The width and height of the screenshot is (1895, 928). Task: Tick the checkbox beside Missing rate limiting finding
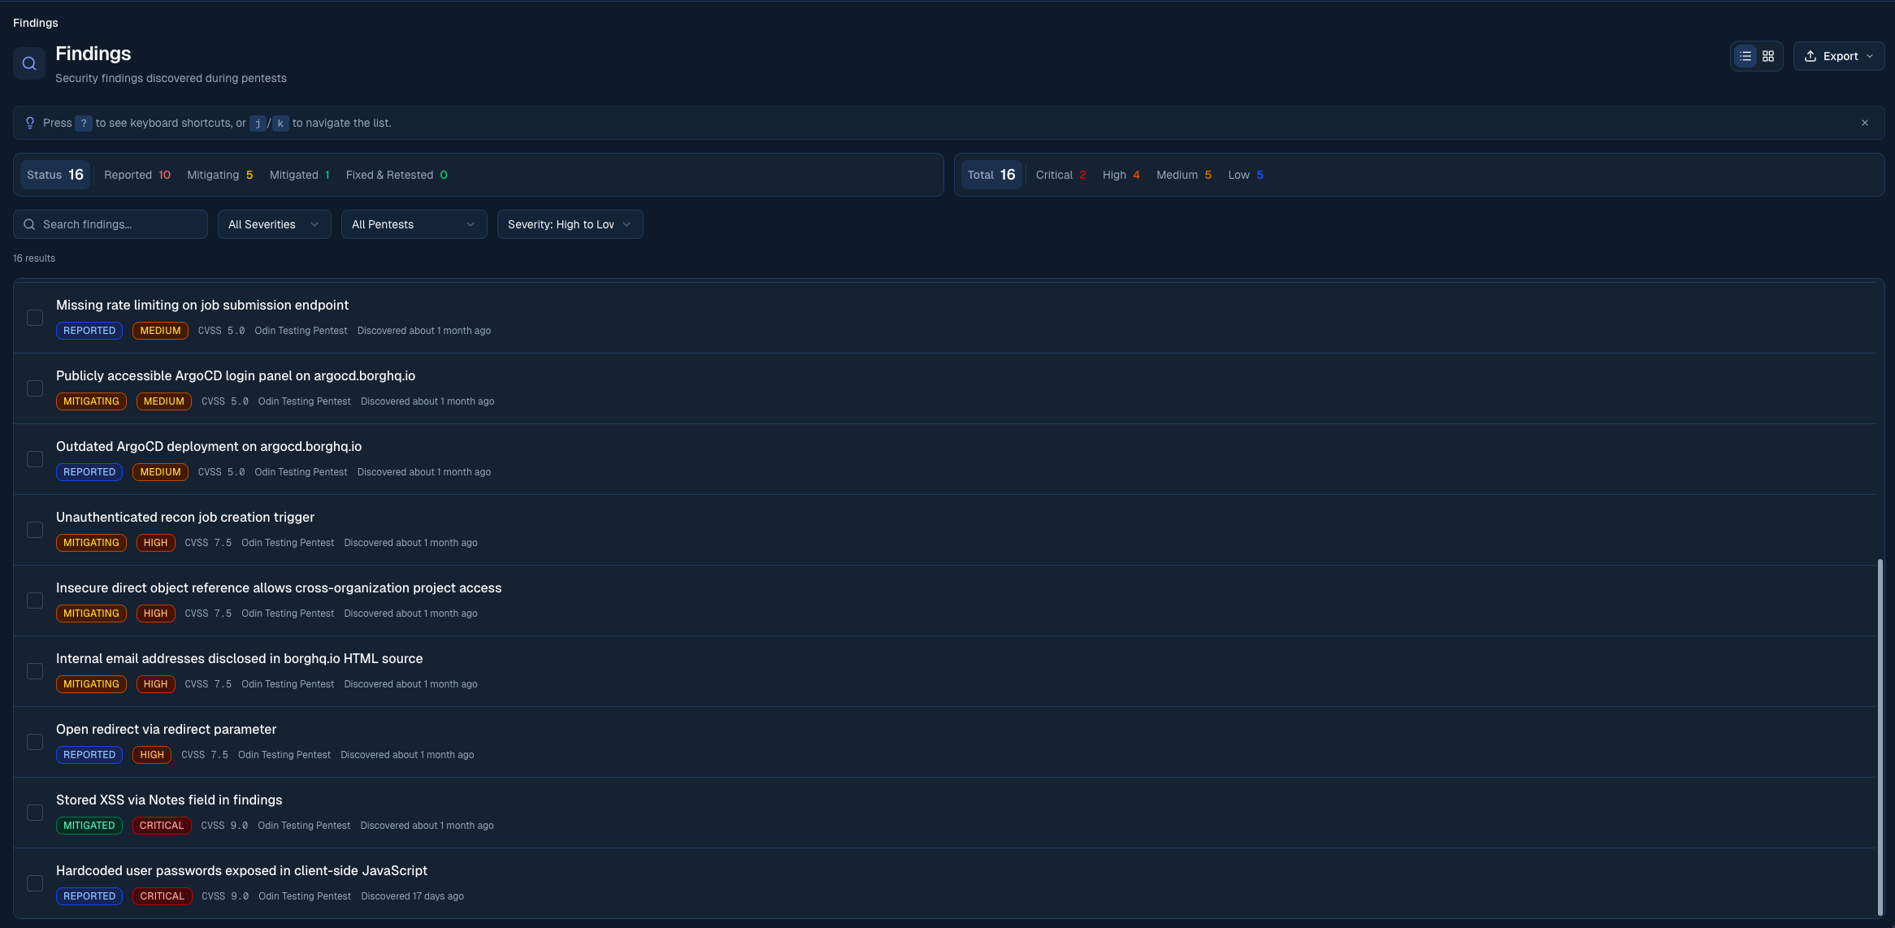(x=34, y=317)
